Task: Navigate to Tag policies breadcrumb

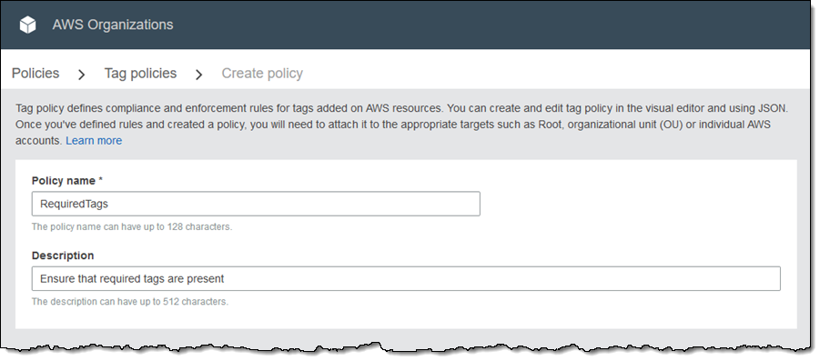Action: 140,73
